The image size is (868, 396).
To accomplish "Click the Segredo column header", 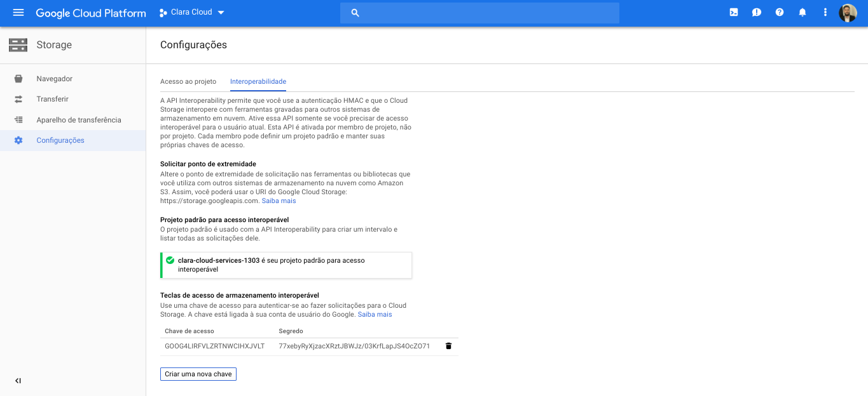I will click(291, 331).
